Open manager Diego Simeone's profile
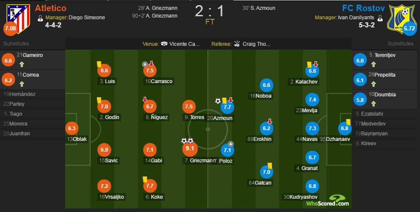Viewport: 420px width, 212px height. [87, 18]
